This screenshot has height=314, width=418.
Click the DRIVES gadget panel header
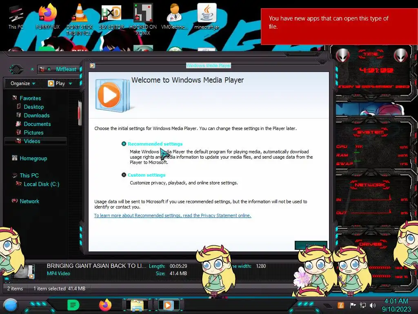370,244
